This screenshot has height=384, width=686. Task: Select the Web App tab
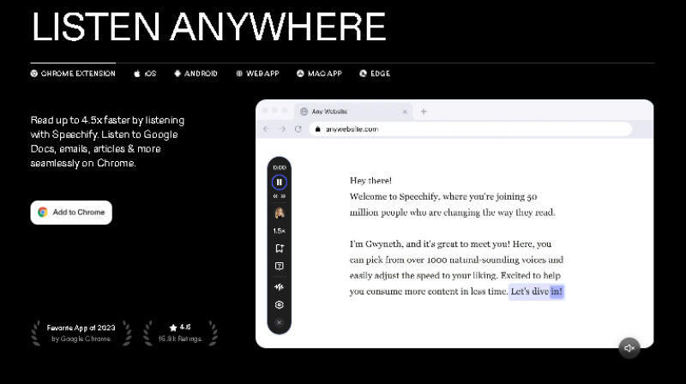pyautogui.click(x=257, y=74)
